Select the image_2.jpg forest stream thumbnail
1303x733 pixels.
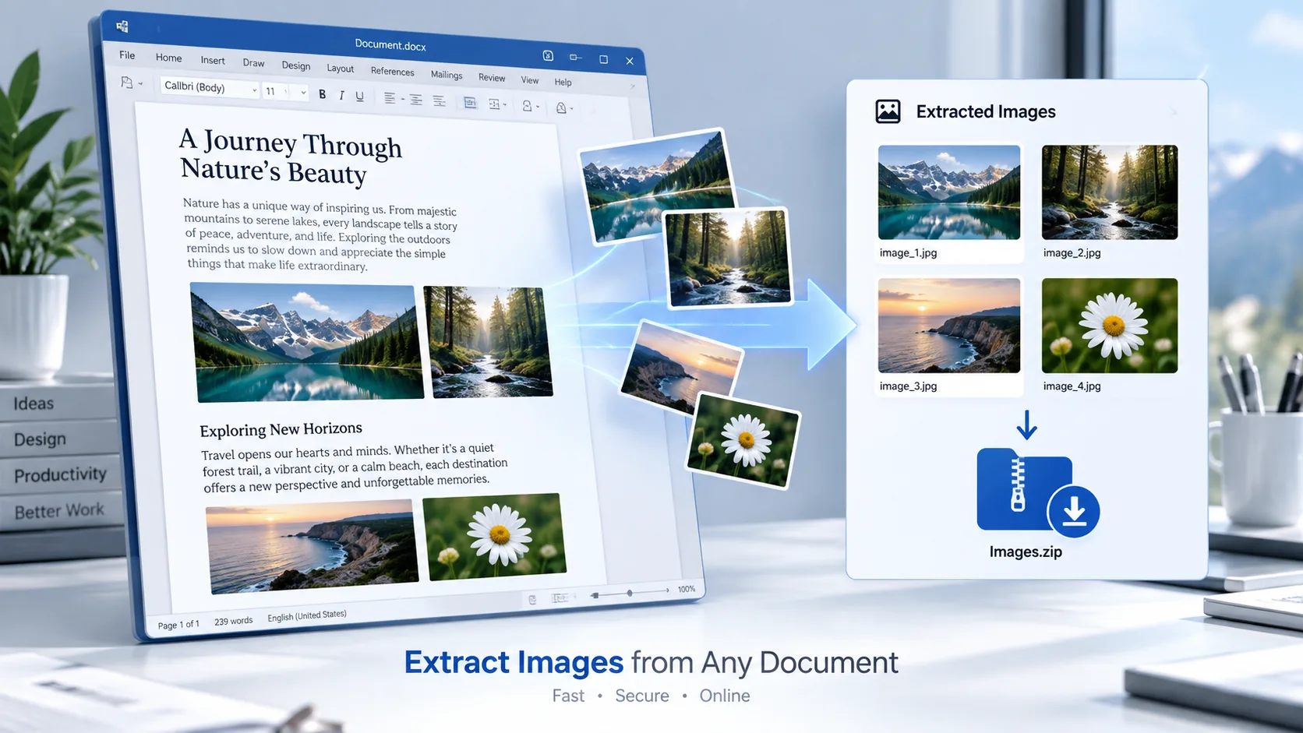(1110, 192)
